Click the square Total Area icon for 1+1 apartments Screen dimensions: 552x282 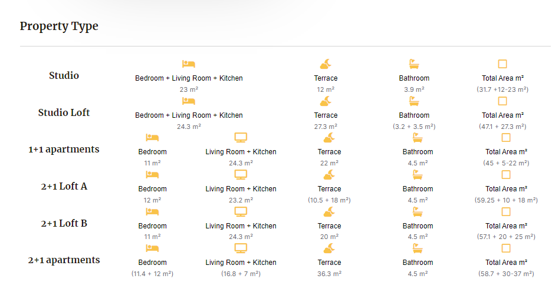point(506,138)
